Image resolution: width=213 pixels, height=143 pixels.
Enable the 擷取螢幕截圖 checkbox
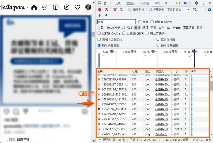[158, 45]
